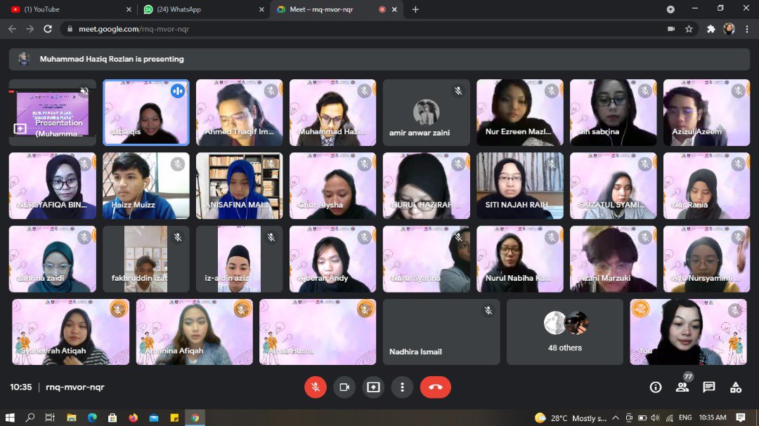Open the tab search dropdown arrow

(670, 9)
